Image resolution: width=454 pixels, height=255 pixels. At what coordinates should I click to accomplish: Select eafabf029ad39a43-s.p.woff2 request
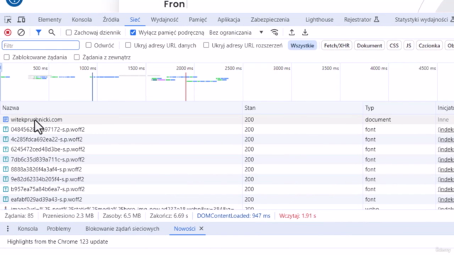[x=227, y=199]
